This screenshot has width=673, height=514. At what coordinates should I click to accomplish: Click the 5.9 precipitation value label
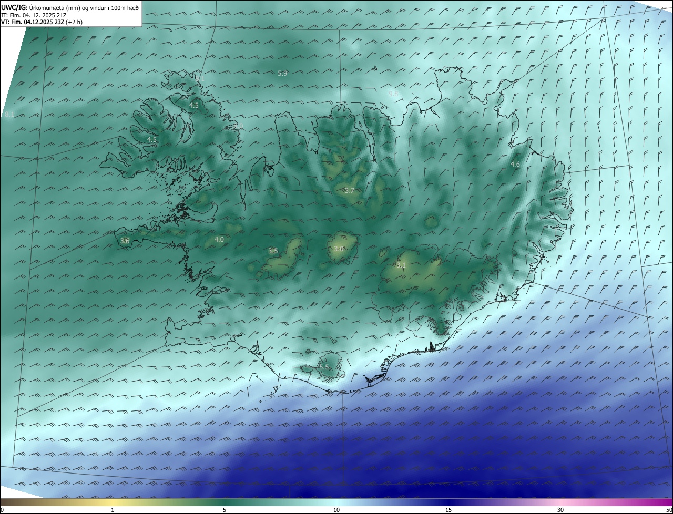(x=282, y=73)
